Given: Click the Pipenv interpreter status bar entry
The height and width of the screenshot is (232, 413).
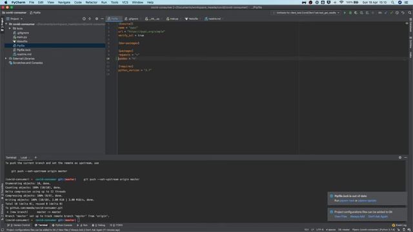Looking at the screenshot, I should 373,229.
